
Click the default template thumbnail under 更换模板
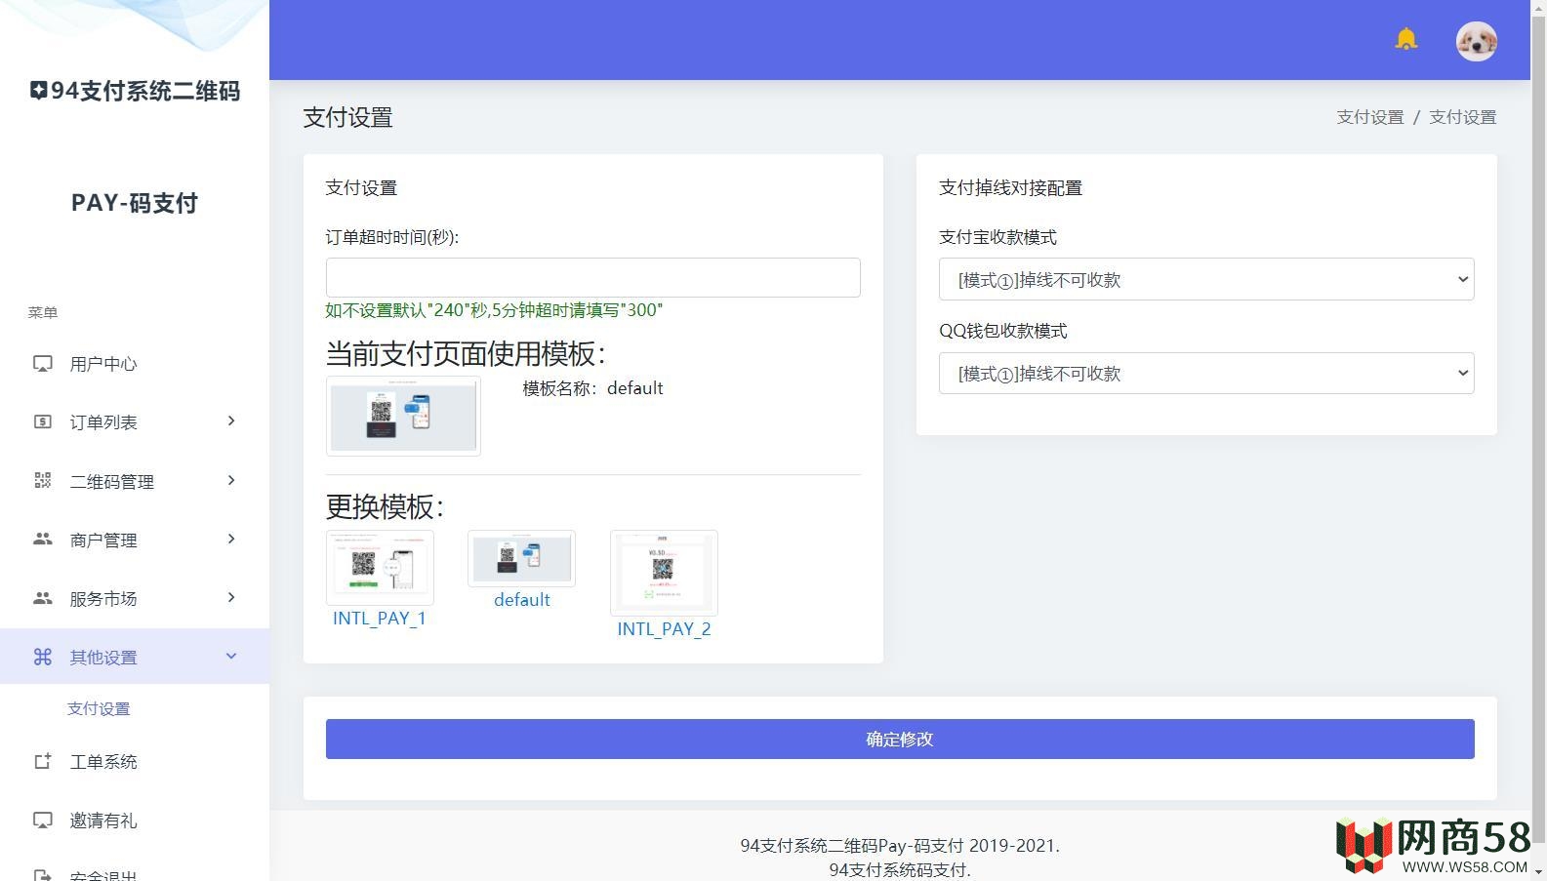[521, 558]
